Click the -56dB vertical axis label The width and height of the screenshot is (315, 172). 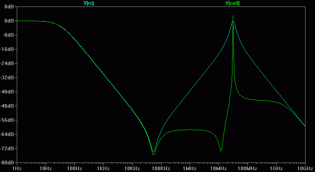pos(7,120)
